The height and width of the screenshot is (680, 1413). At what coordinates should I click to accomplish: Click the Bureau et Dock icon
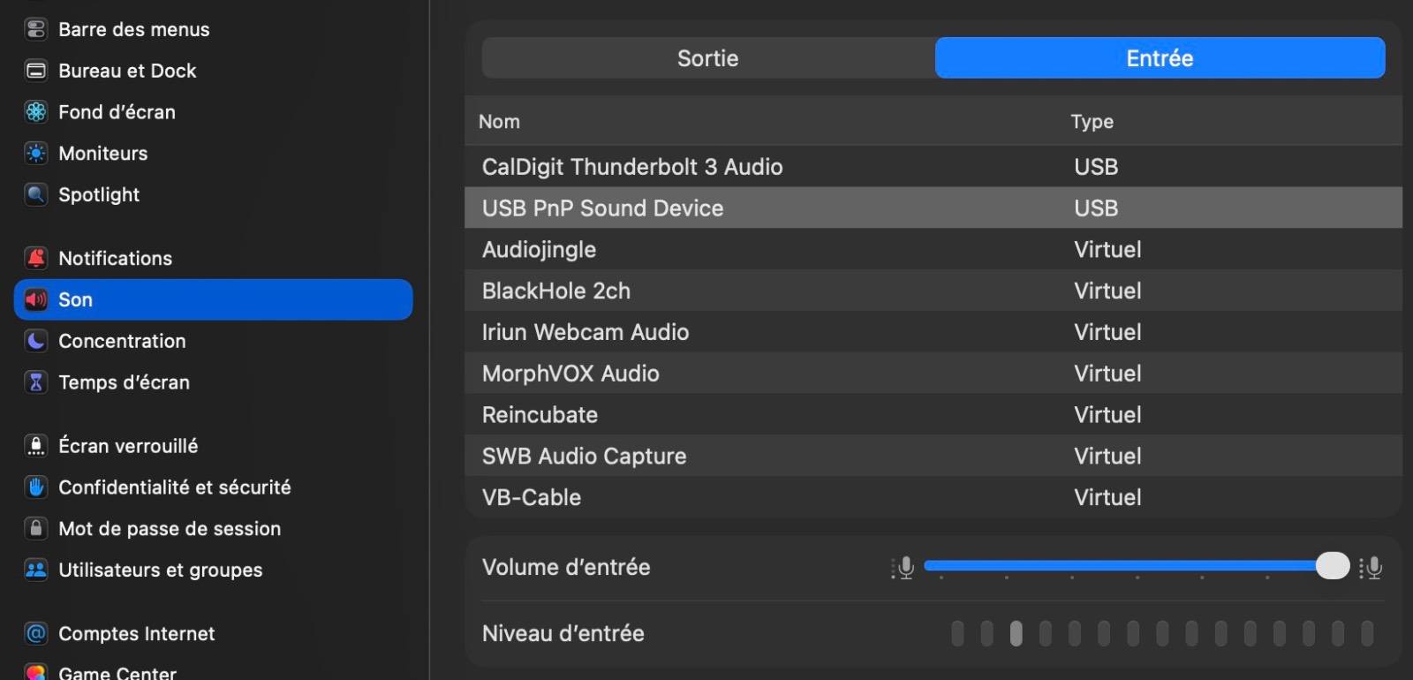[36, 71]
